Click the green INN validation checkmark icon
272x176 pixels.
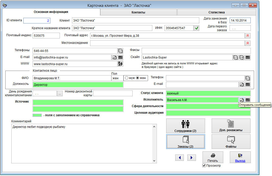196,28
